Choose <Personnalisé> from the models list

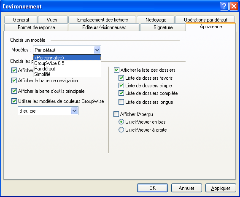point(67,58)
